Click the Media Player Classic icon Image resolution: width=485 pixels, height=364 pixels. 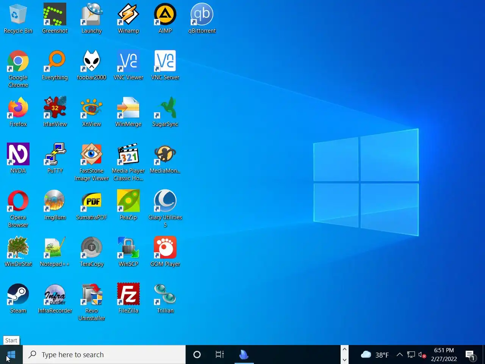pos(128,162)
